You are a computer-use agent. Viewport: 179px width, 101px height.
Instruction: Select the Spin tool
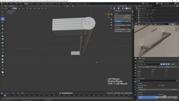(3, 59)
